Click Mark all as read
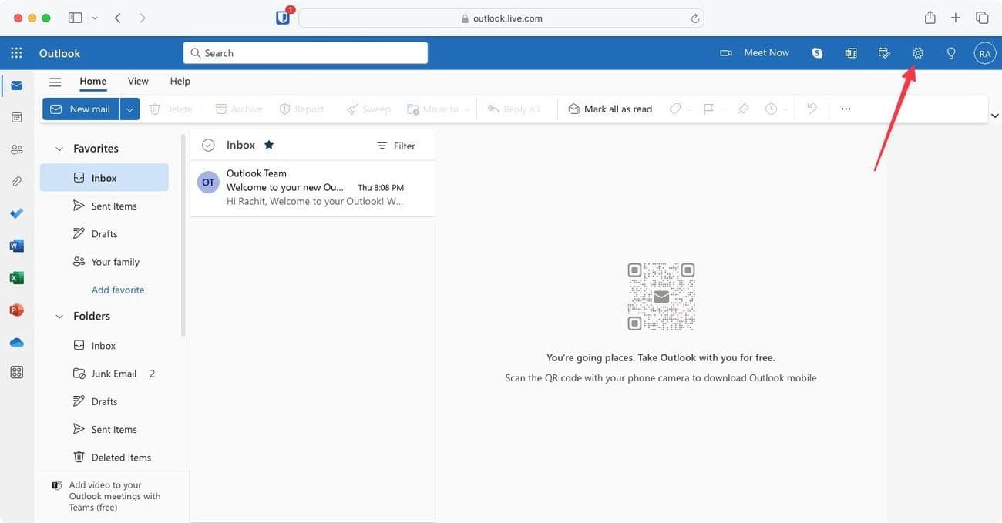Screen dimensions: 1002x523 (x=610, y=109)
